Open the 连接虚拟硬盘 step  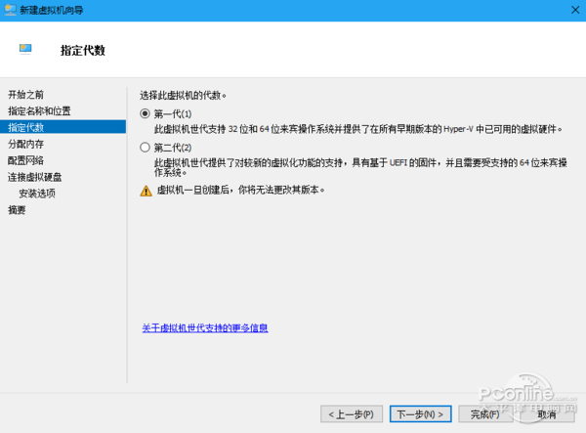click(35, 177)
